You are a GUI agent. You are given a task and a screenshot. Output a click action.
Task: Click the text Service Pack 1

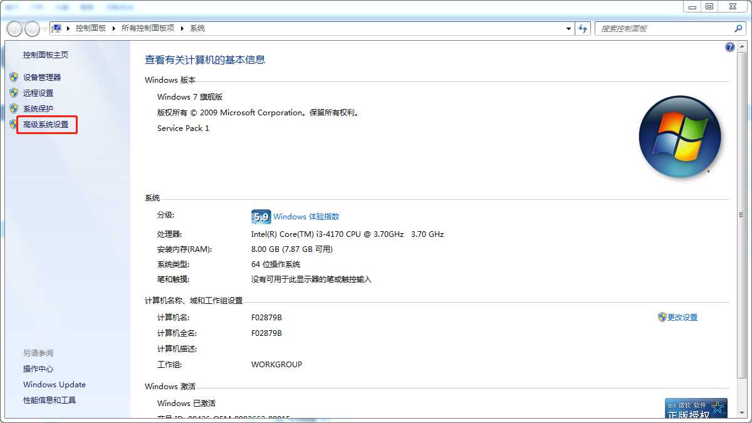183,128
